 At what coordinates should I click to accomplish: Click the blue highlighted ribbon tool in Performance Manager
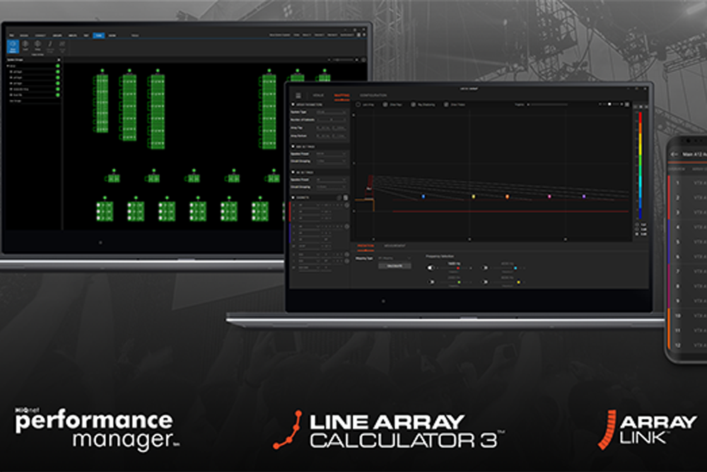[x=13, y=47]
